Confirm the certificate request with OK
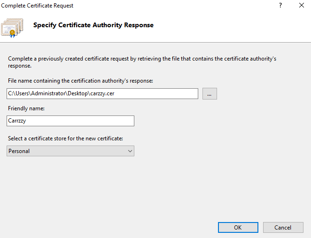Image resolution: width=311 pixels, height=238 pixels. pyautogui.click(x=238, y=227)
